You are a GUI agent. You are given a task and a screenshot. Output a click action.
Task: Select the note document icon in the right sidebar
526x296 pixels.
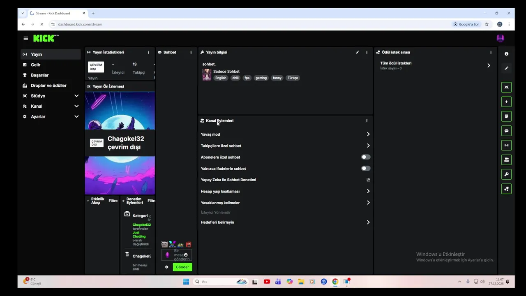pyautogui.click(x=506, y=116)
